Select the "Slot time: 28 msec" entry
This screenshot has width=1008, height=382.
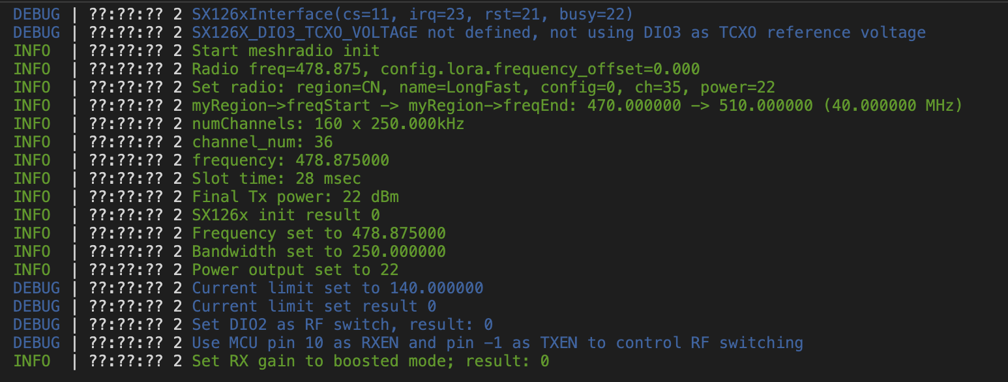pos(276,179)
